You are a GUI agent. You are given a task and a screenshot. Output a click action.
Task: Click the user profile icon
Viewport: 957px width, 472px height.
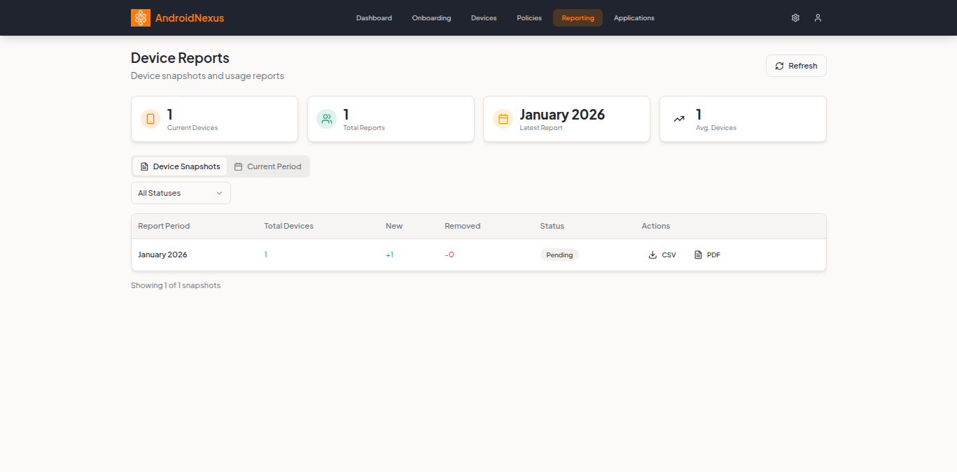pyautogui.click(x=818, y=17)
